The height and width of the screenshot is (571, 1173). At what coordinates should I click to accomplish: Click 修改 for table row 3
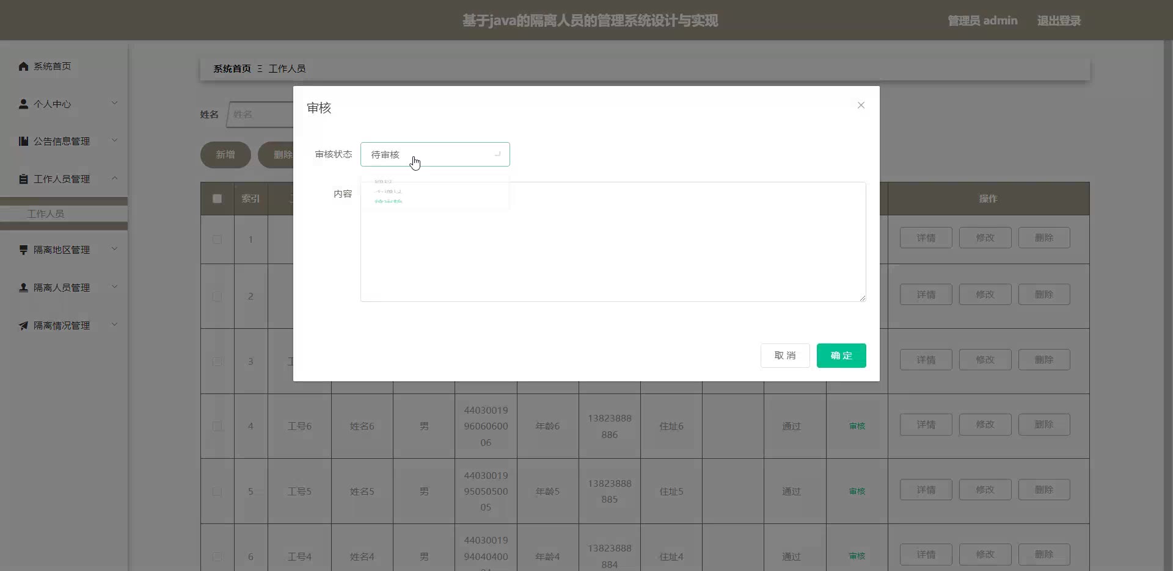pos(985,359)
